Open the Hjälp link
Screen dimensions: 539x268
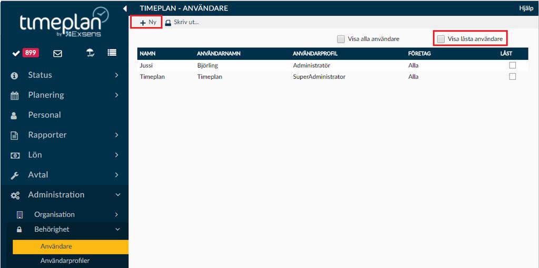point(526,8)
